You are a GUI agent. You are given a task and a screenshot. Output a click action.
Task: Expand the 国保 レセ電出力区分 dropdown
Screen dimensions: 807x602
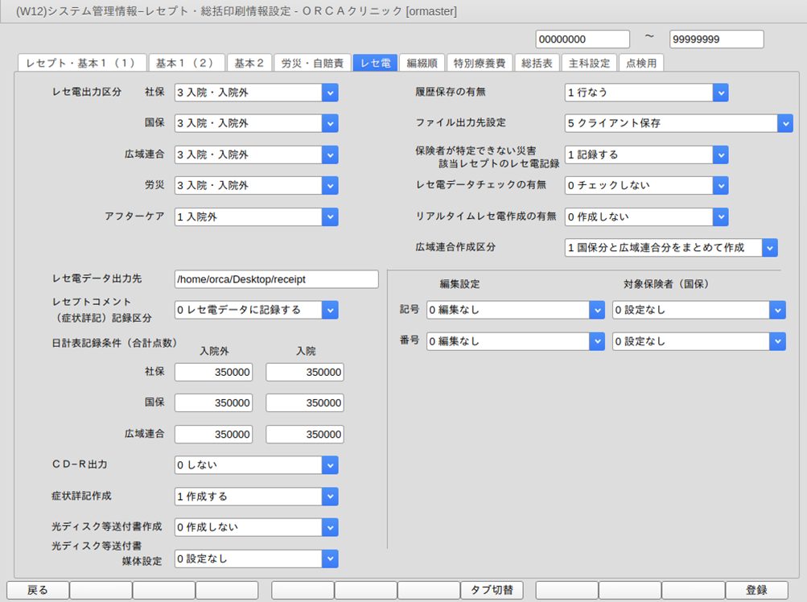coord(330,123)
